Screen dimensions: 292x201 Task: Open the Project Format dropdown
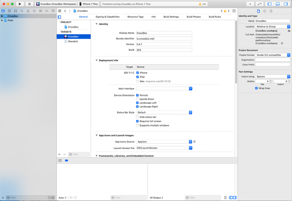[x=273, y=55]
